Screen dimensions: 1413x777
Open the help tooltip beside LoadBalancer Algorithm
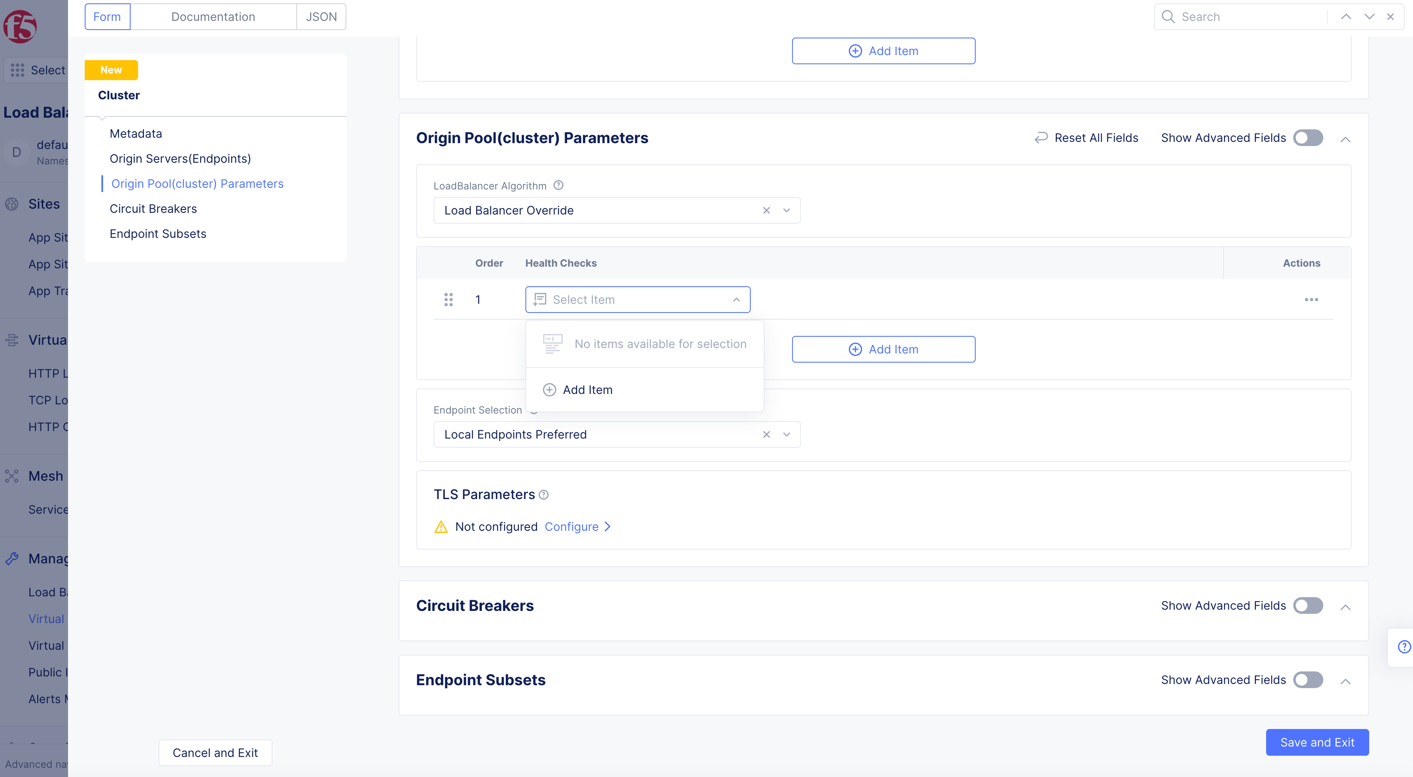pyautogui.click(x=558, y=185)
